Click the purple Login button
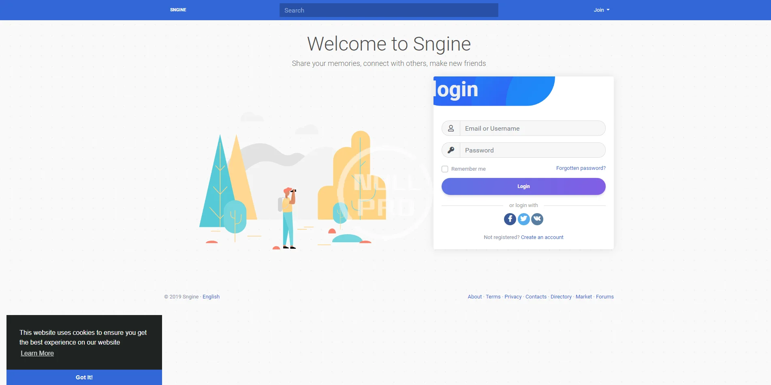Image resolution: width=771 pixels, height=385 pixels. pyautogui.click(x=523, y=186)
